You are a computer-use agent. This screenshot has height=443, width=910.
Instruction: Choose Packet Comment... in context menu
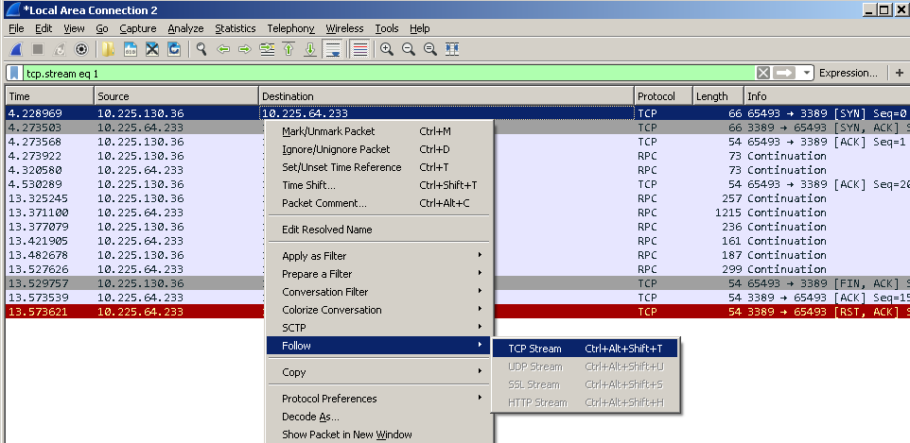click(x=379, y=203)
